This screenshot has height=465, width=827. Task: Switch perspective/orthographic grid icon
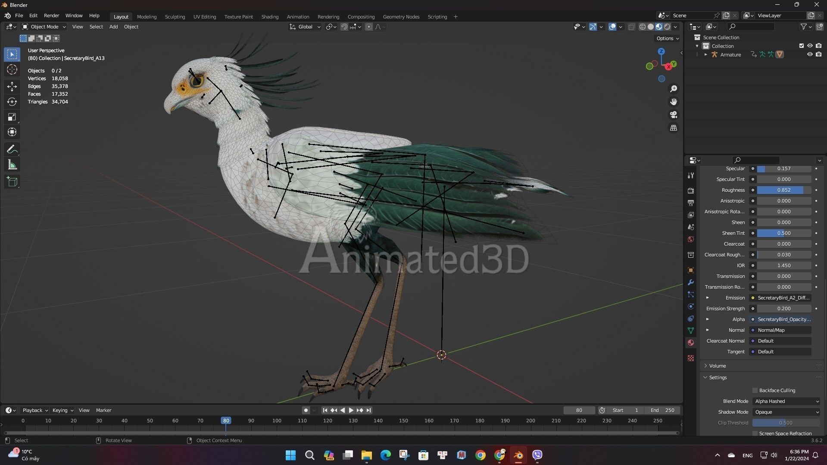pos(674,128)
